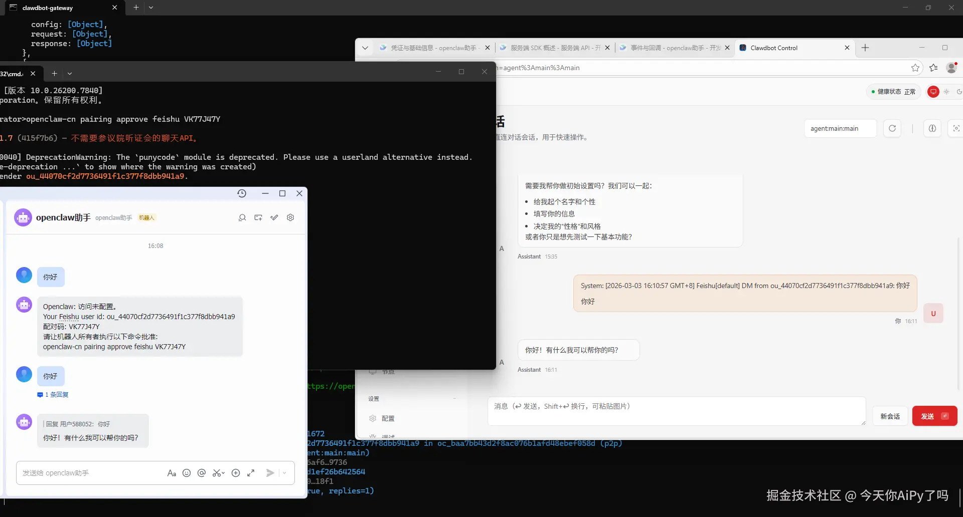Open send options dropdown next to Feishu send icon
Viewport: 963px width, 517px height.
pos(284,473)
